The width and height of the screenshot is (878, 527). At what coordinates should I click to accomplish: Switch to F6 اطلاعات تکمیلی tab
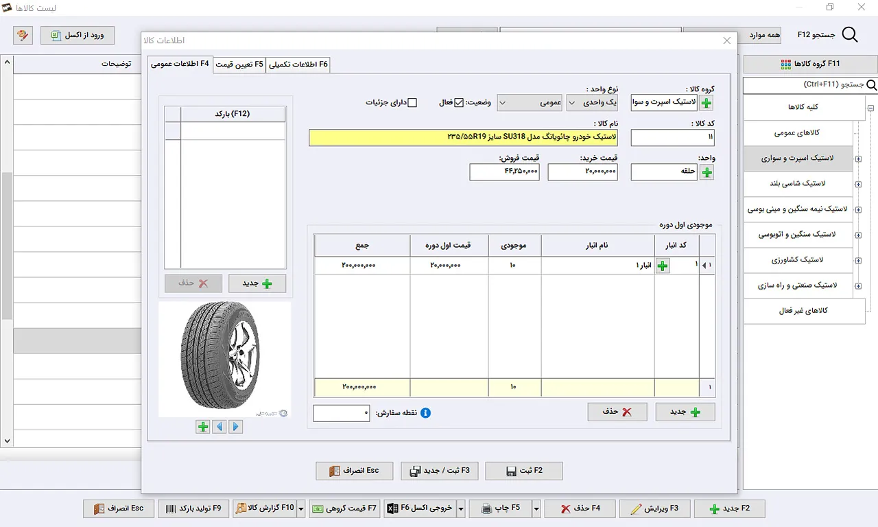pyautogui.click(x=298, y=65)
